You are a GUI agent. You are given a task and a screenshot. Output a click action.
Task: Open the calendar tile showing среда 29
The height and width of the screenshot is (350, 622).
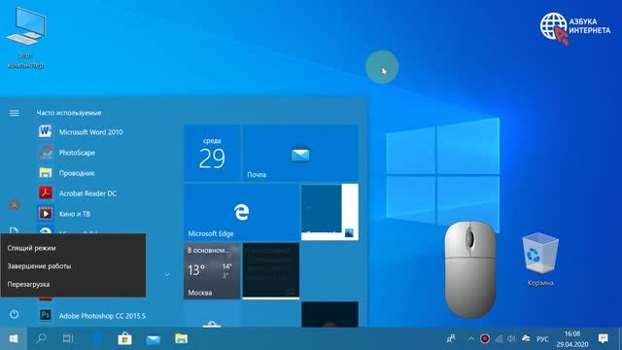pyautogui.click(x=212, y=153)
